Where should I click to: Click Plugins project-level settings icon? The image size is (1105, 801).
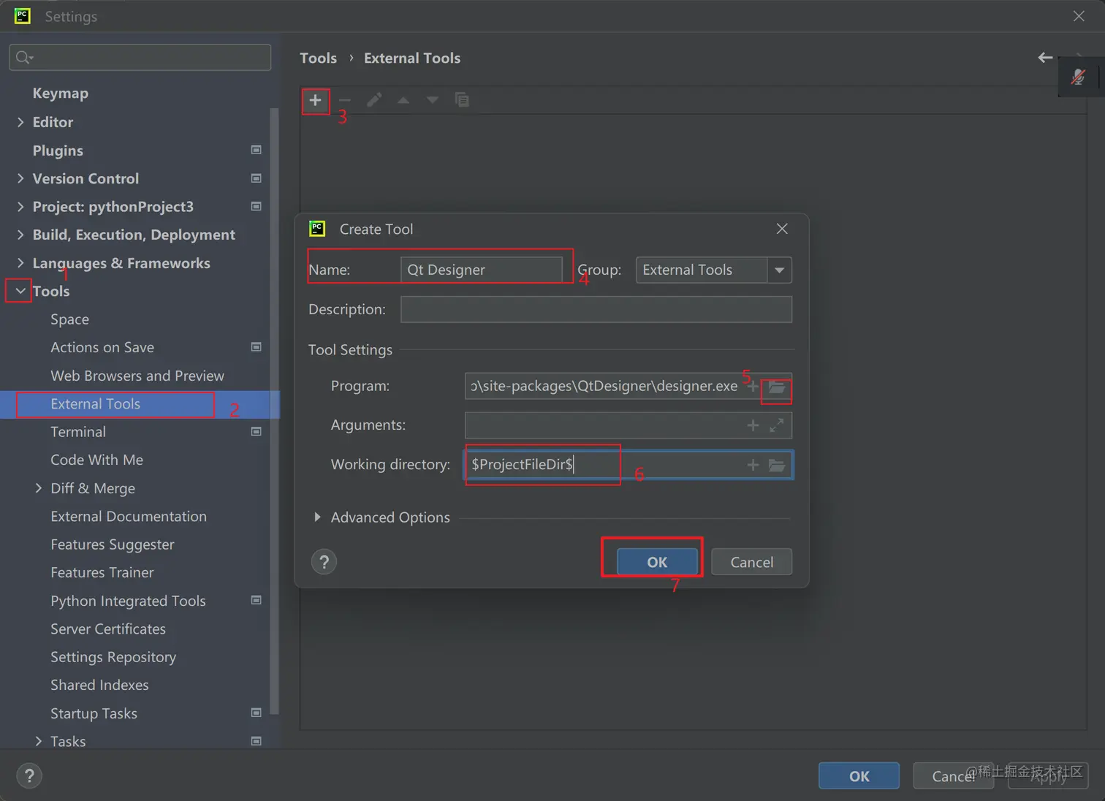point(257,150)
